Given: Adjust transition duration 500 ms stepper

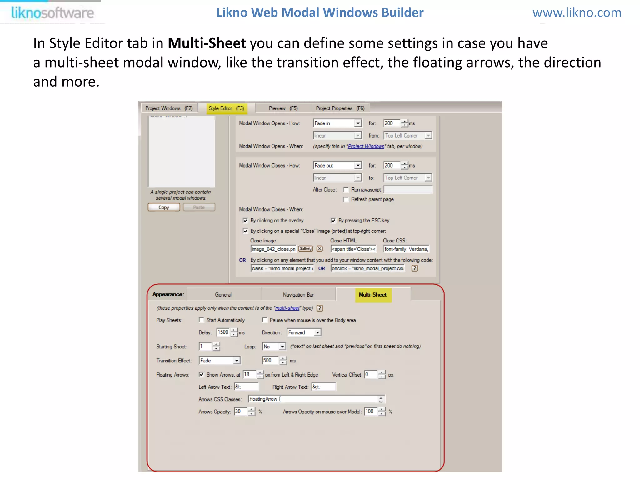Looking at the screenshot, I should coord(283,361).
